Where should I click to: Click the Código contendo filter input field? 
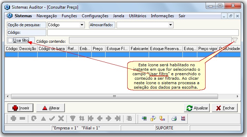point(150,40)
